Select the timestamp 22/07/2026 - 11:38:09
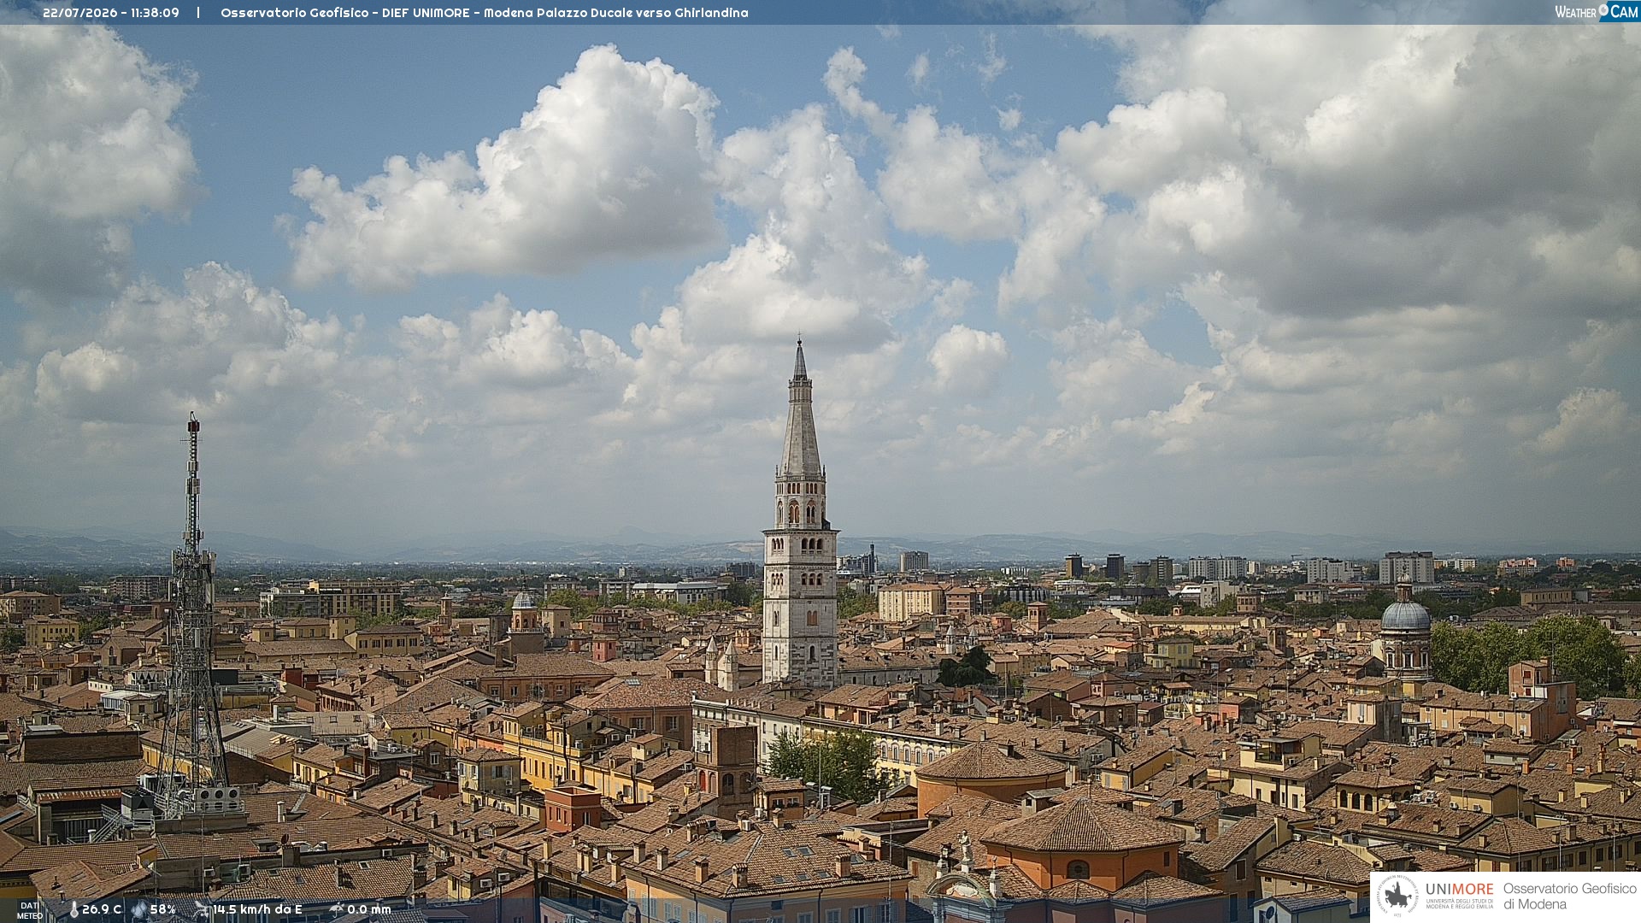Image resolution: width=1641 pixels, height=923 pixels. tap(111, 13)
